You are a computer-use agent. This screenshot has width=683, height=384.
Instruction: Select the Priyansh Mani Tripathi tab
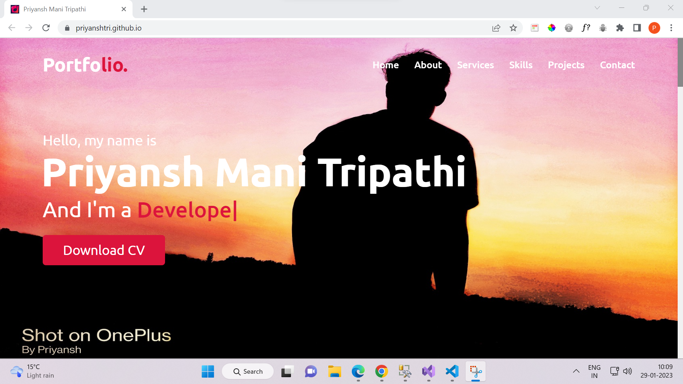click(x=68, y=9)
